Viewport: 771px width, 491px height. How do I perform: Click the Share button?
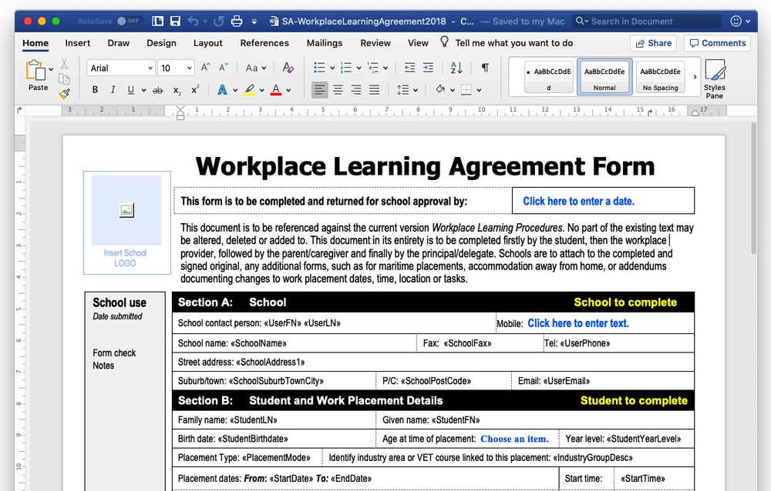[654, 43]
